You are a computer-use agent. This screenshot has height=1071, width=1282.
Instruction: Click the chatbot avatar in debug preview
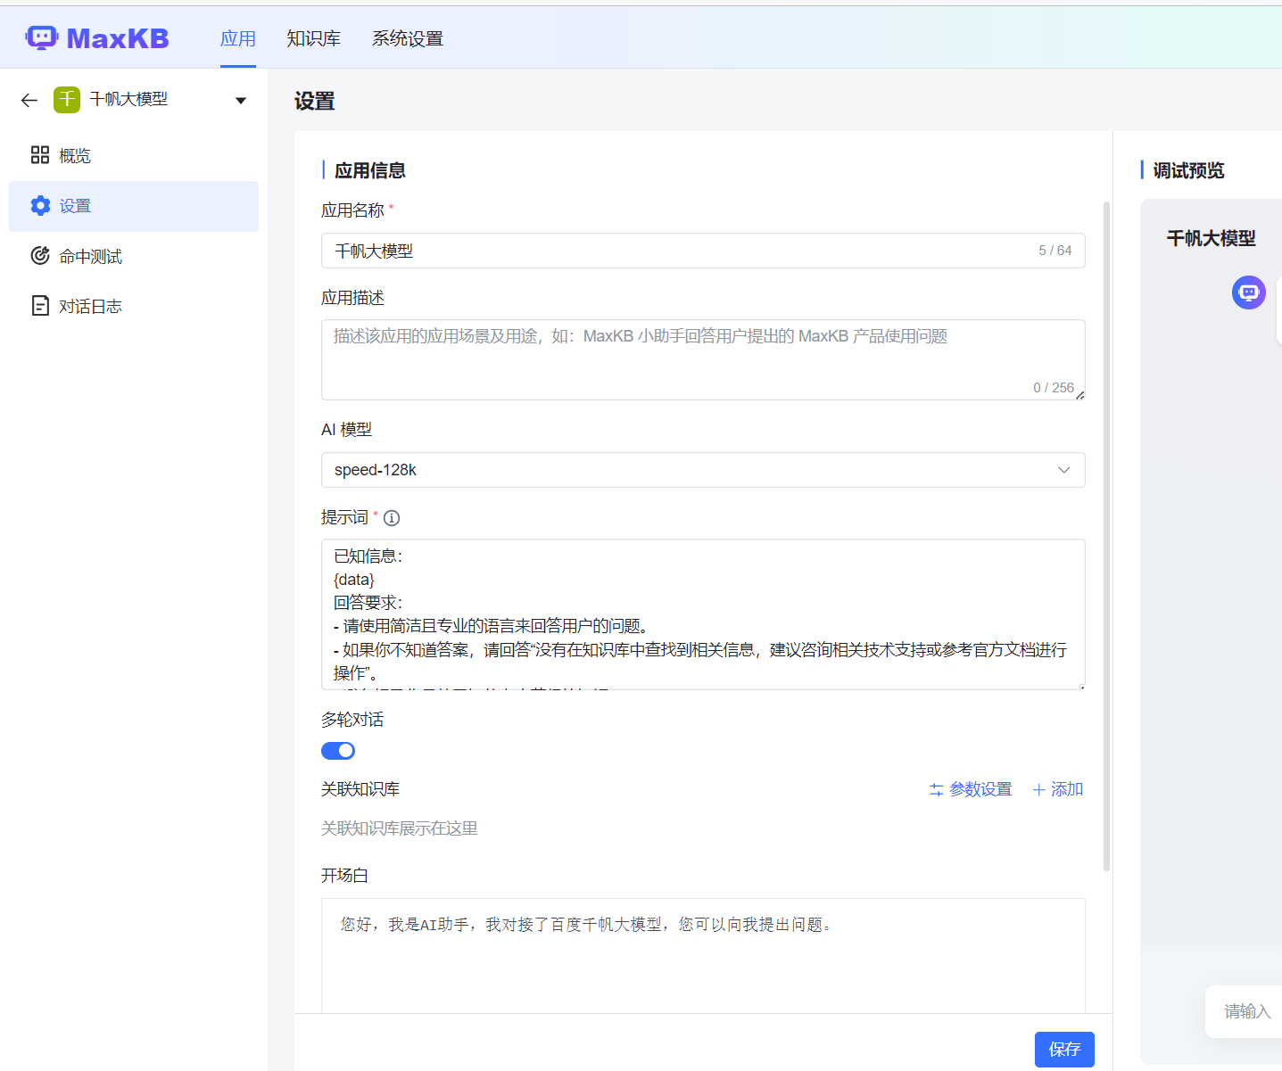pyautogui.click(x=1249, y=292)
